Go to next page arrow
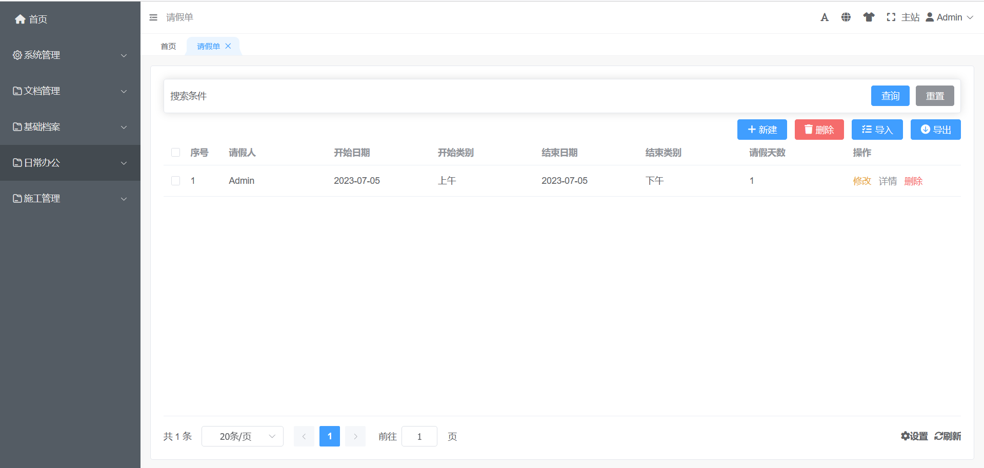Screen dimensions: 984x468 (x=355, y=436)
